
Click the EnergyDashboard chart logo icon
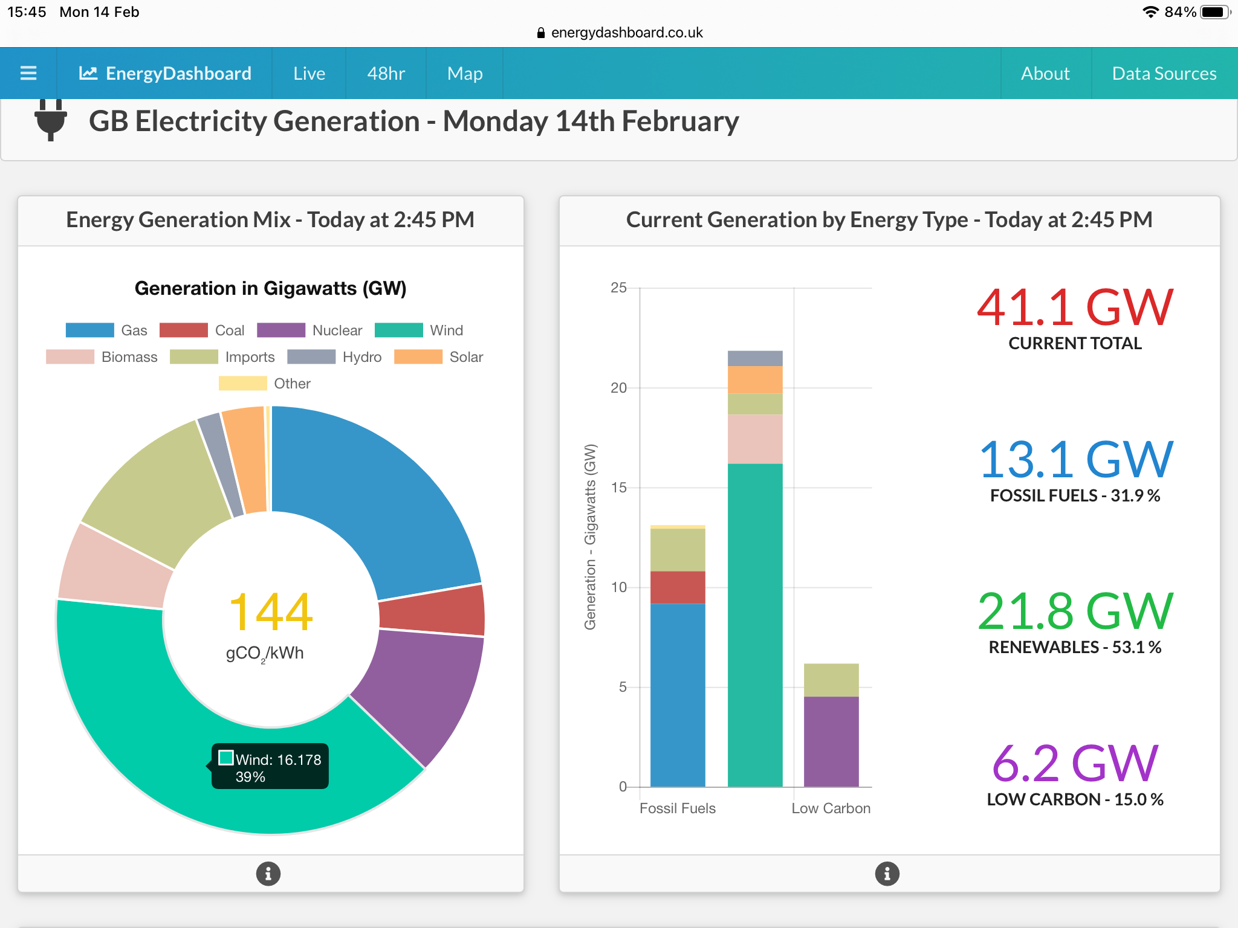point(88,73)
